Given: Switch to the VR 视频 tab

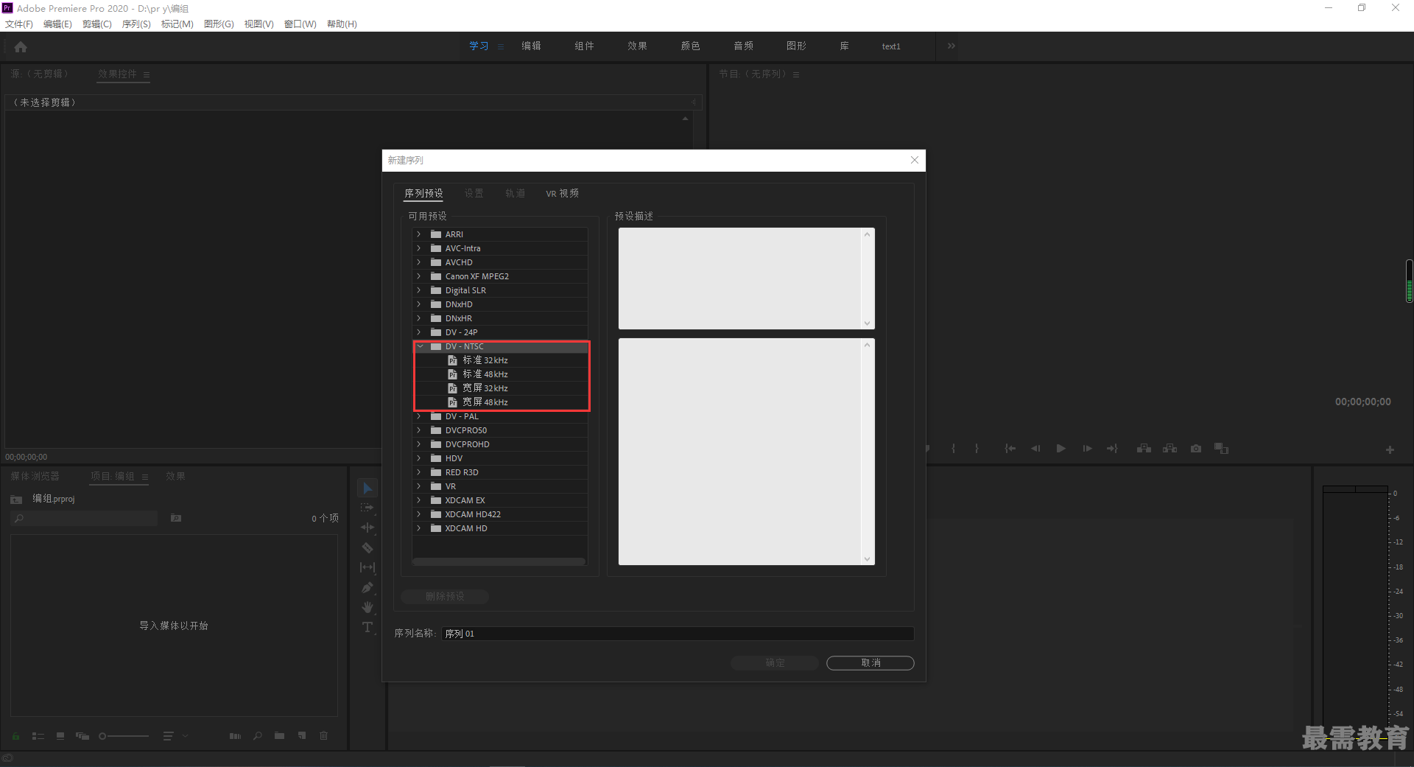Looking at the screenshot, I should 562,194.
